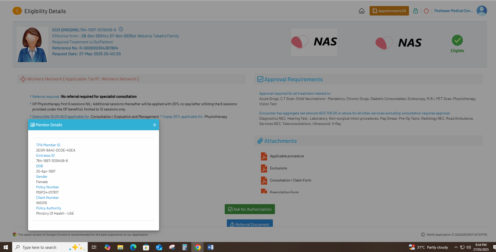Image resolution: width=496 pixels, height=252 pixels.
Task: Open Outlook from the taskbar
Action: click(159, 247)
